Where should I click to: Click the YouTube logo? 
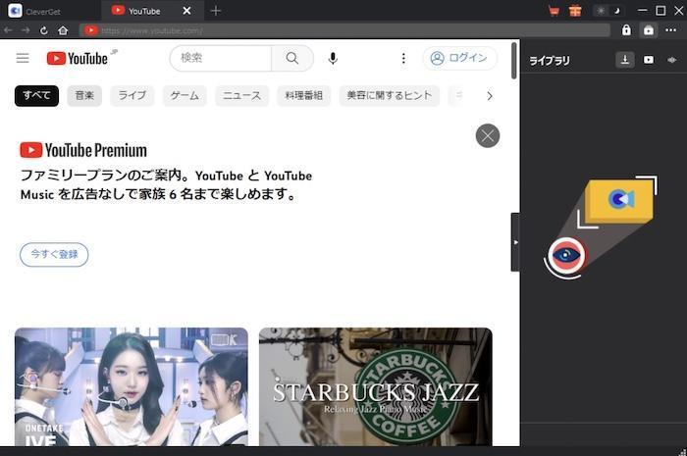pos(78,58)
